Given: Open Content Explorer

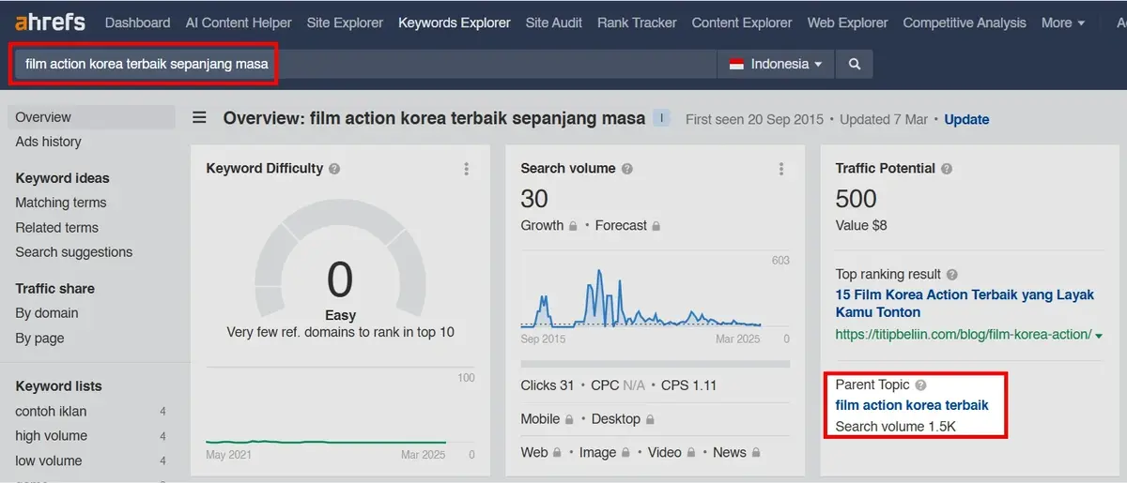Looking at the screenshot, I should (x=742, y=23).
